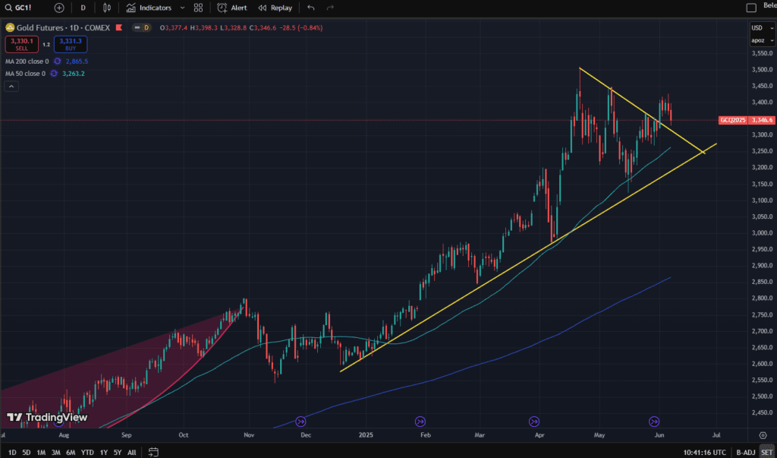Undo the last chart action

pyautogui.click(x=310, y=8)
